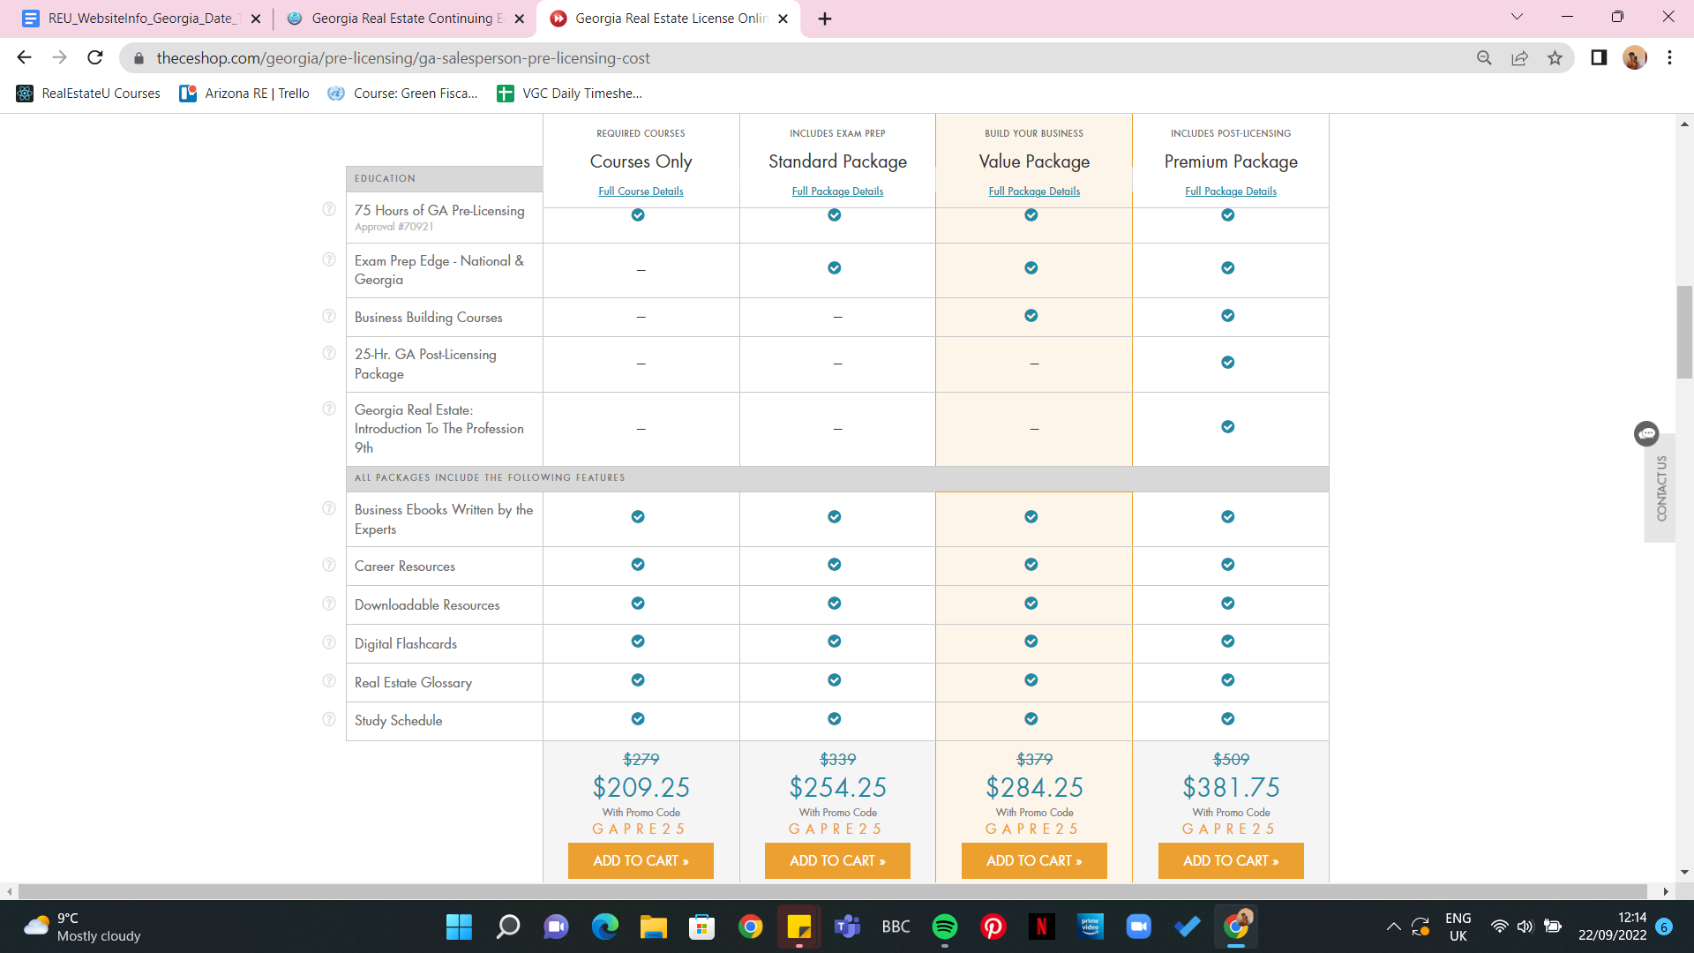Click the browser back arrow
Image resolution: width=1694 pixels, height=953 pixels.
[24, 58]
